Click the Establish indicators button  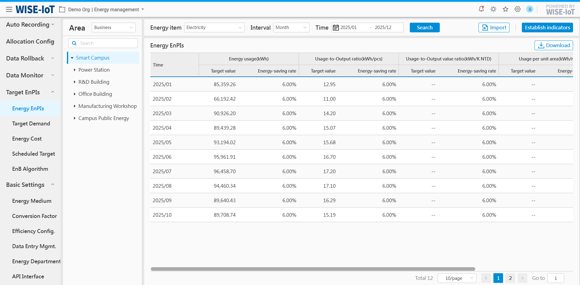(x=547, y=28)
